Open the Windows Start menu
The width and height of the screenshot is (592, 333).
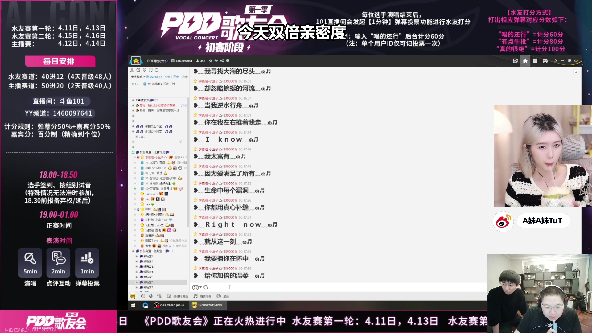coord(134,305)
